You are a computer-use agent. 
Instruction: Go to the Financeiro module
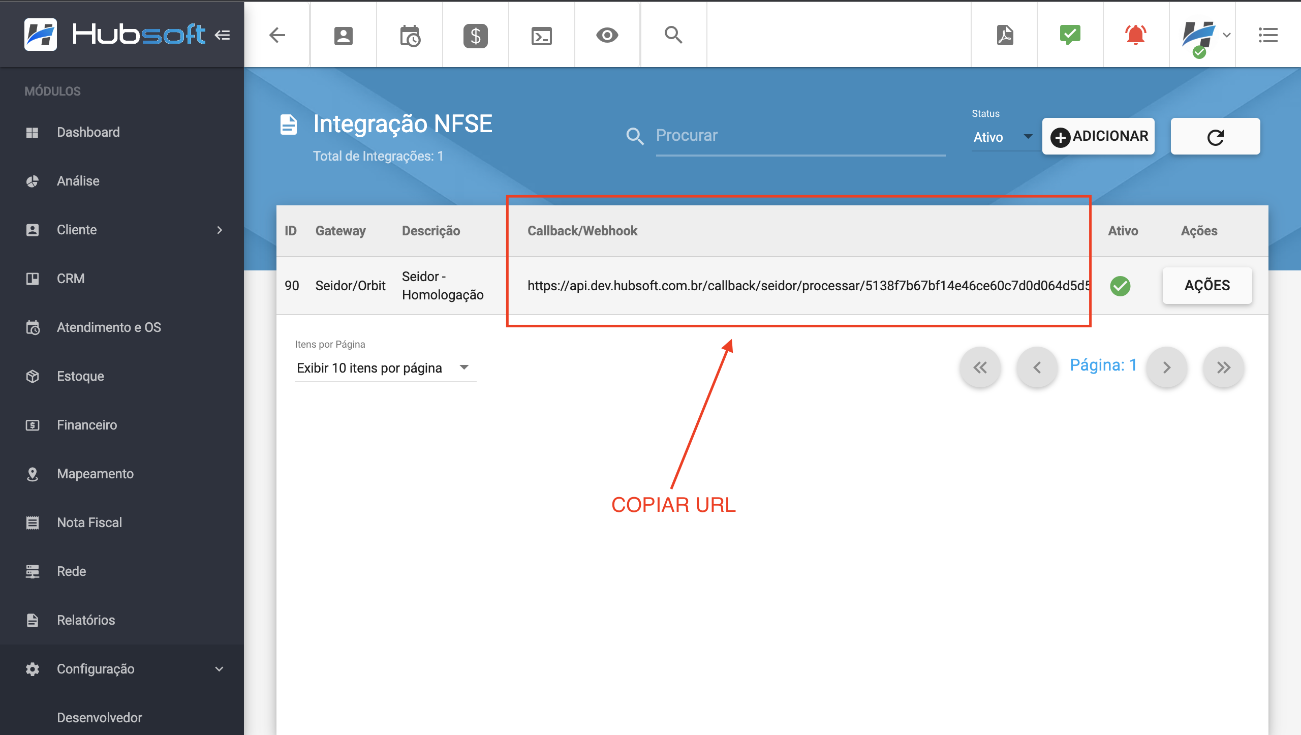tap(87, 425)
